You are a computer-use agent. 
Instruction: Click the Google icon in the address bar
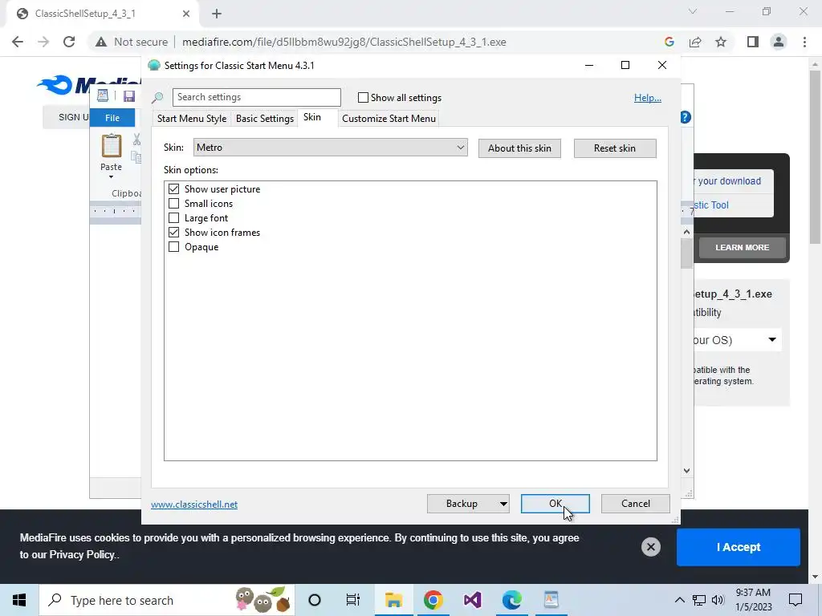[669, 42]
